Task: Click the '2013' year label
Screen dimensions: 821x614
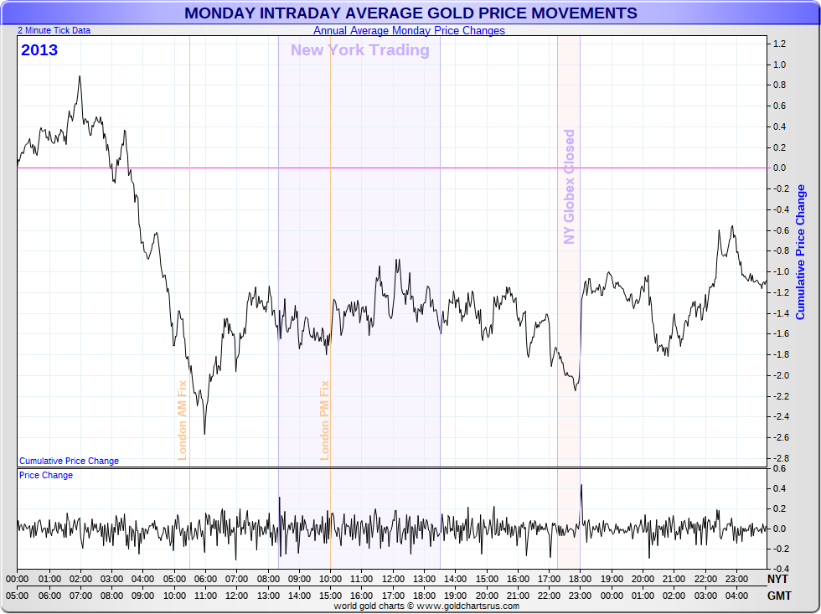Action: coord(39,50)
